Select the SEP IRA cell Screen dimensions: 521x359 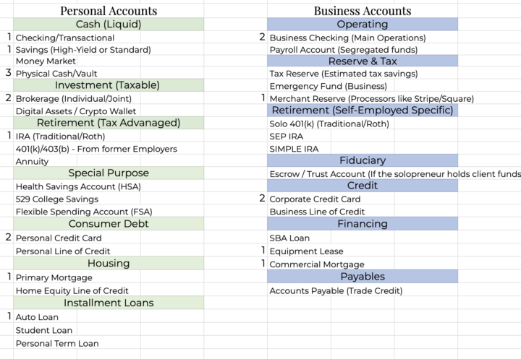coord(287,136)
